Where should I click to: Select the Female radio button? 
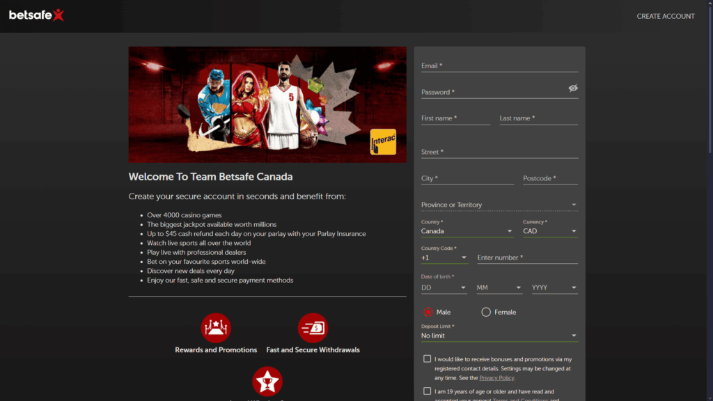[485, 312]
